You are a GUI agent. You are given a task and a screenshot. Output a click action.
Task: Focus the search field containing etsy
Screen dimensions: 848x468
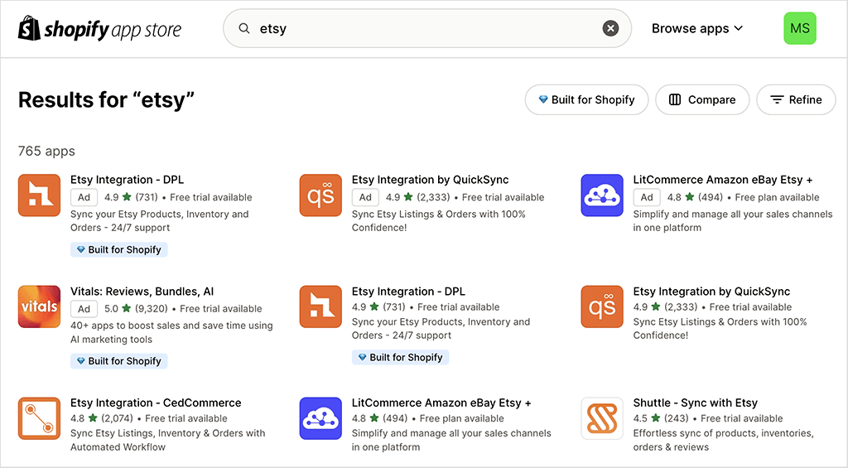[x=427, y=28]
